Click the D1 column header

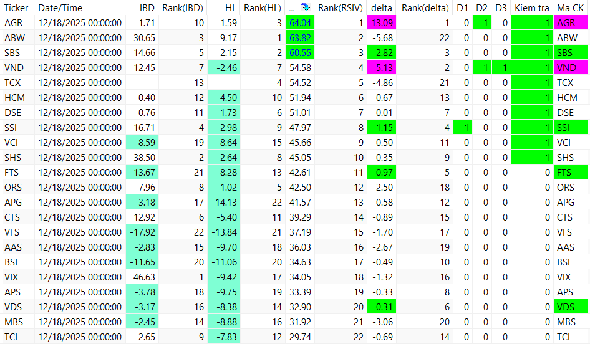coord(462,7)
